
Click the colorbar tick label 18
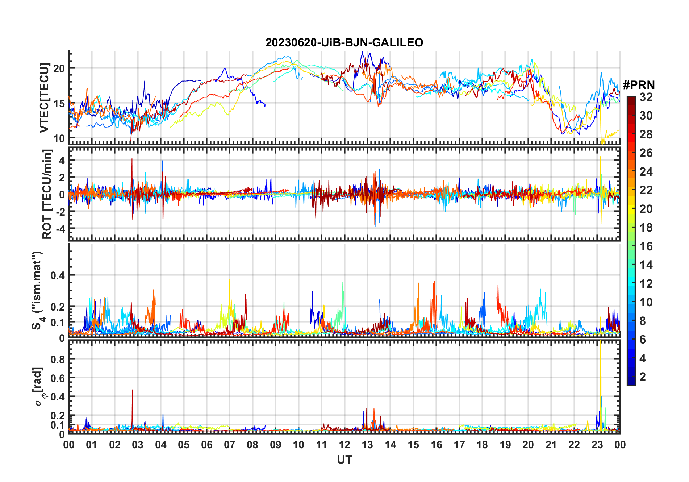point(646,228)
